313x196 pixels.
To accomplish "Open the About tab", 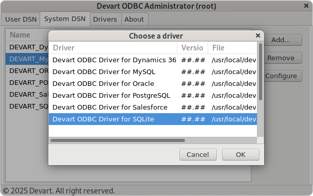I will [134, 19].
